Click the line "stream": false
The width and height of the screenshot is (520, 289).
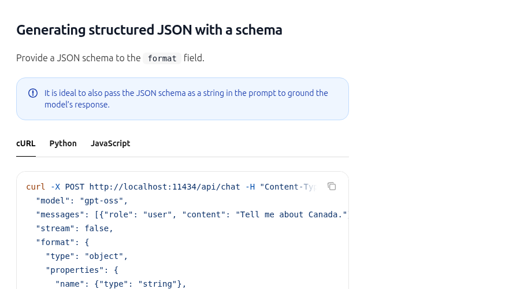[x=75, y=229]
